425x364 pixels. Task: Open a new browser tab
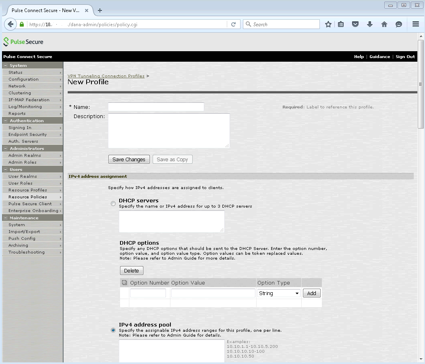pos(100,10)
